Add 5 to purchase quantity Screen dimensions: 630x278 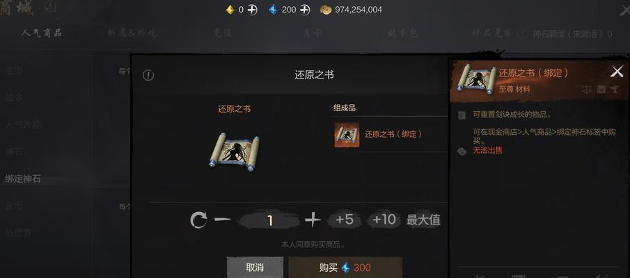pos(345,220)
